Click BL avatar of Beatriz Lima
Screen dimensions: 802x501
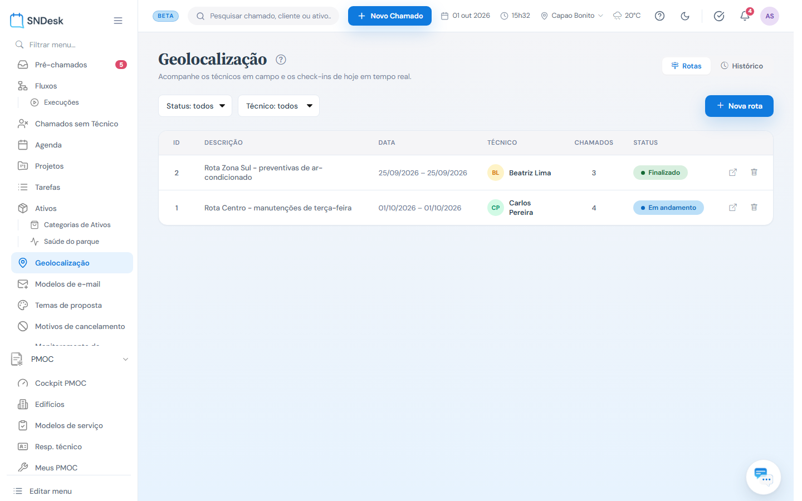pyautogui.click(x=496, y=173)
